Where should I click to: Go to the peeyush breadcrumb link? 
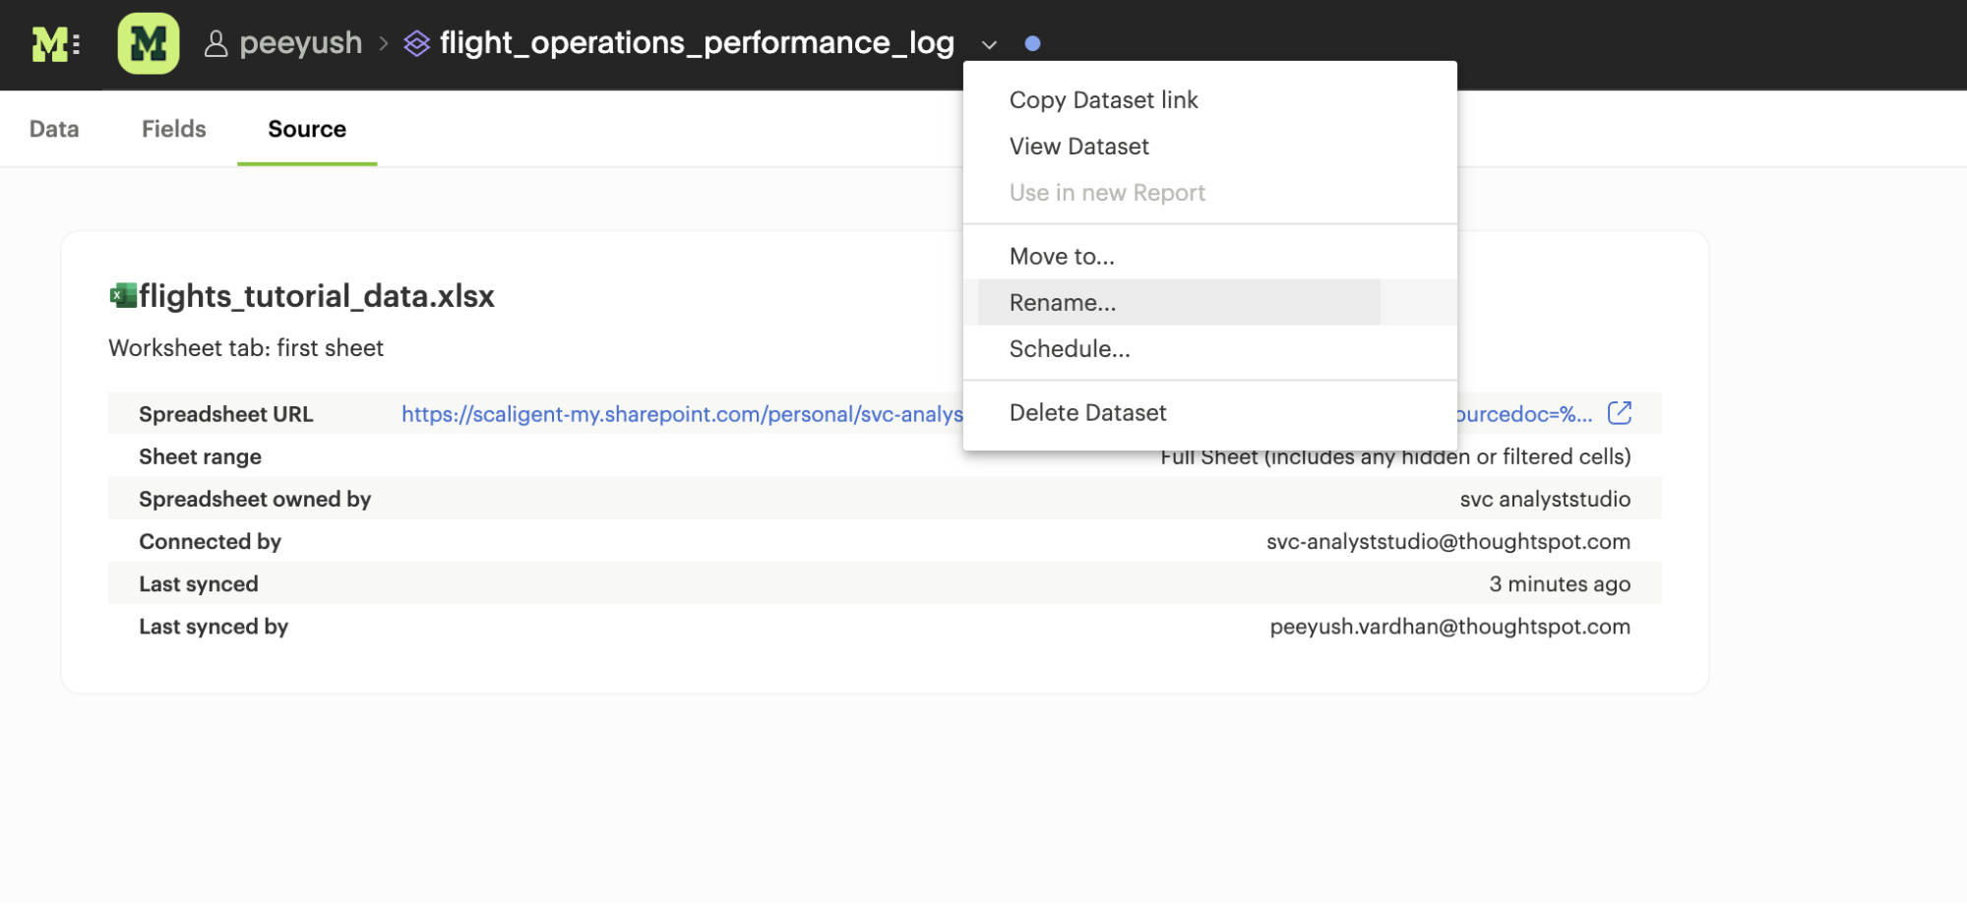click(x=300, y=43)
